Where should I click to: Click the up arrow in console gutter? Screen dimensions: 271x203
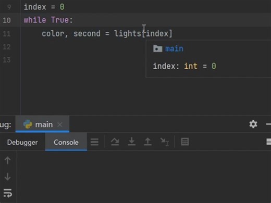click(x=7, y=160)
